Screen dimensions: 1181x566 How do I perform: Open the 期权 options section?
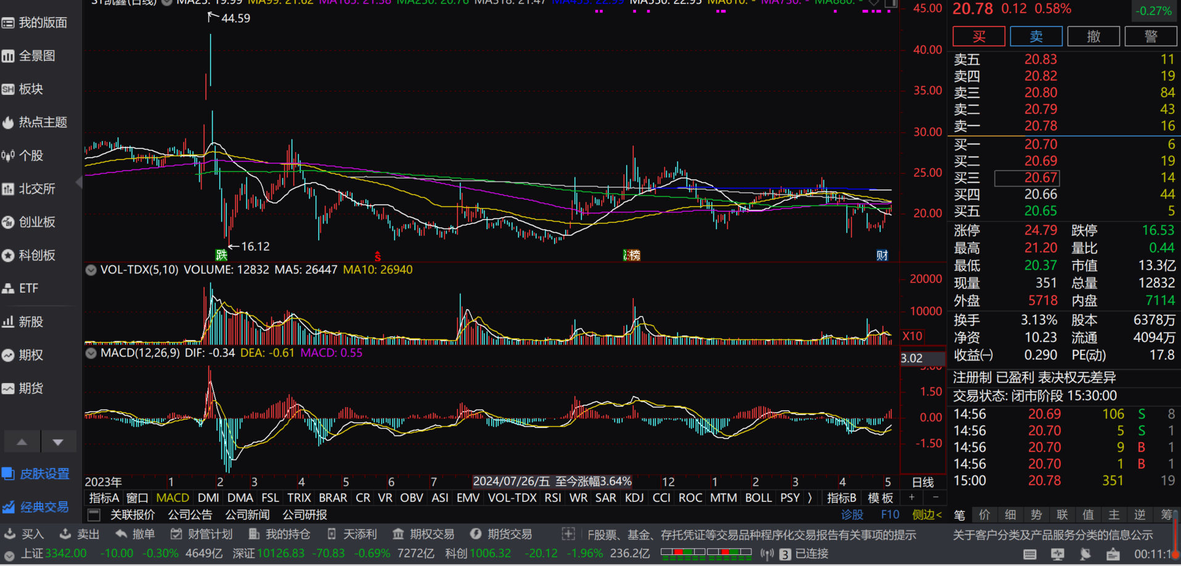click(23, 355)
